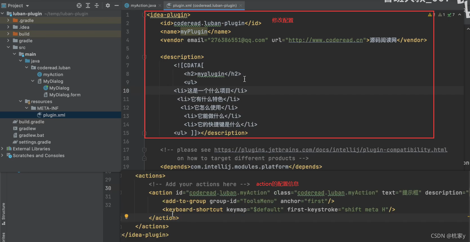470x242 pixels.
Task: Collapse the java source folder
Action: tap(21, 61)
